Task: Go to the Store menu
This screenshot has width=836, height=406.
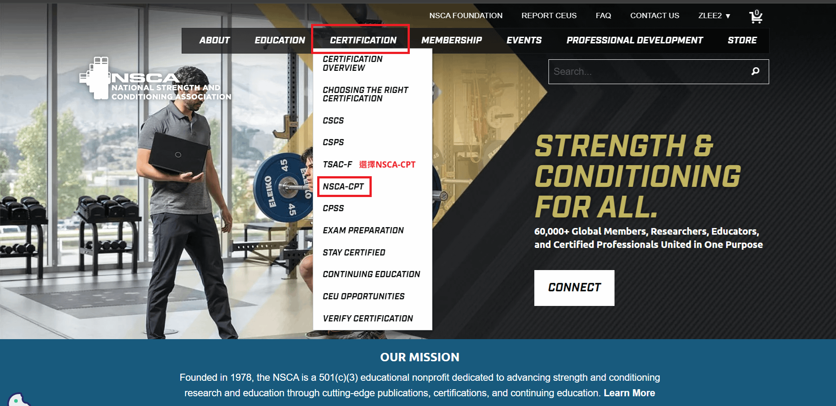Action: 742,40
